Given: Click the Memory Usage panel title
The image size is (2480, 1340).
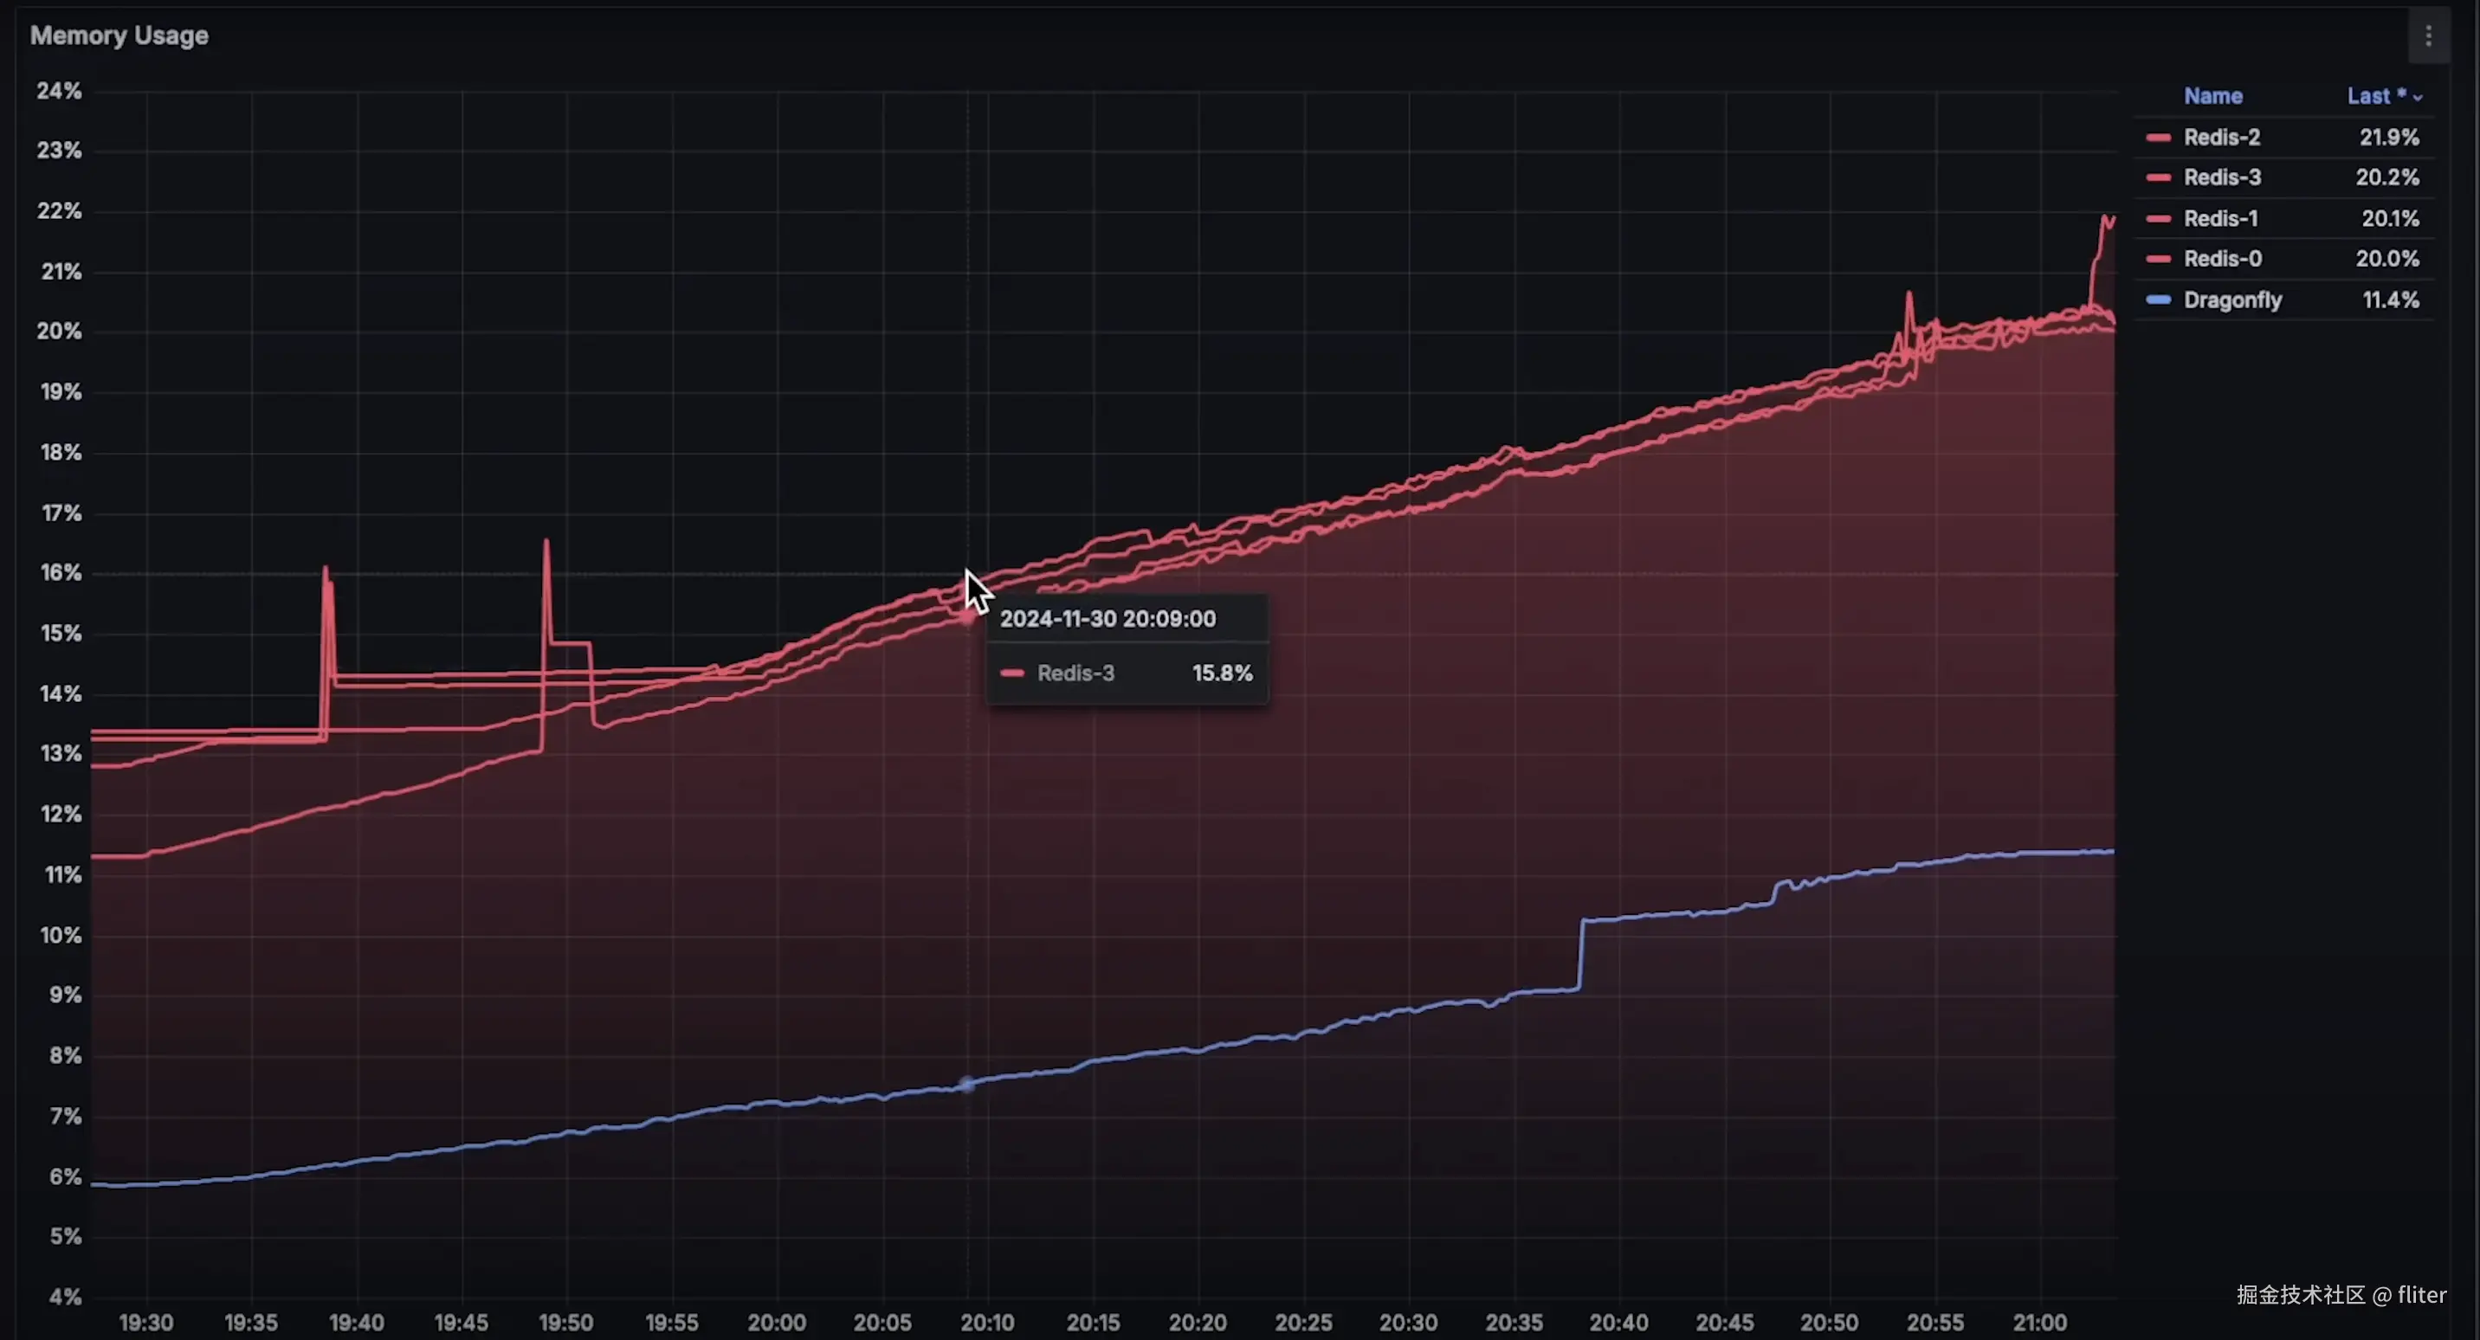Looking at the screenshot, I should pos(119,35).
